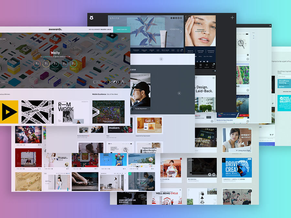
Task: Click hamburger menu on Design Laid-Back site
Action: 214,78
